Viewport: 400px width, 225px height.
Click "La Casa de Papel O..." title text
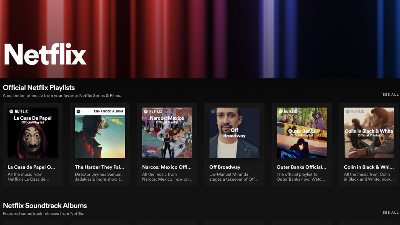pyautogui.click(x=31, y=167)
